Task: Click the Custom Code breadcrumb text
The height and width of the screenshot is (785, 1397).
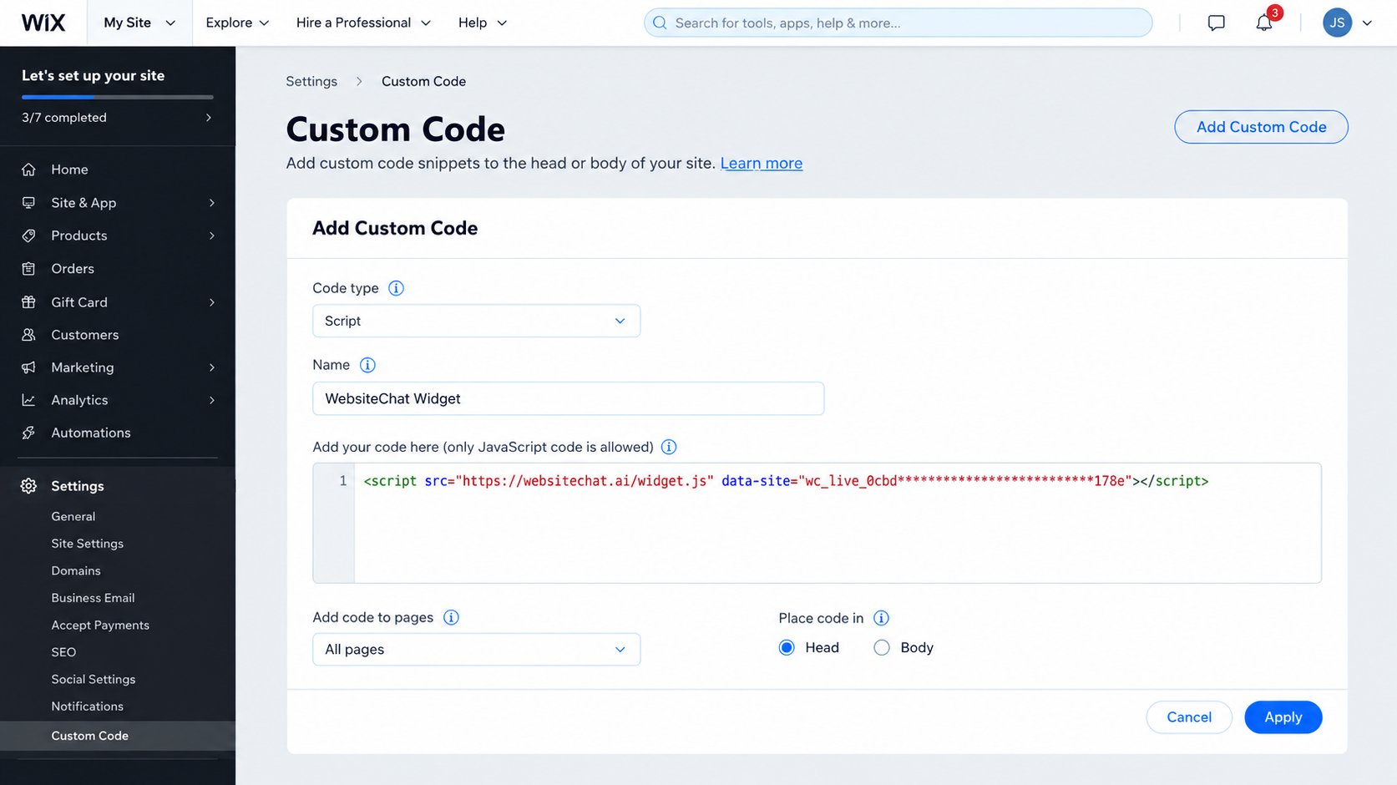Action: point(424,81)
